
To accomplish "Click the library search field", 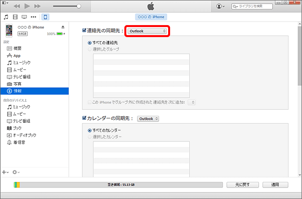I will (x=252, y=6).
